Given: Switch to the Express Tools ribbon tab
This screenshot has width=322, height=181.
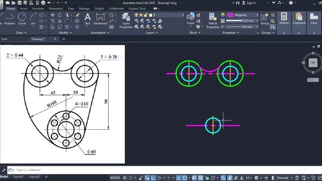Looking at the screenshot, I should [x=137, y=9].
